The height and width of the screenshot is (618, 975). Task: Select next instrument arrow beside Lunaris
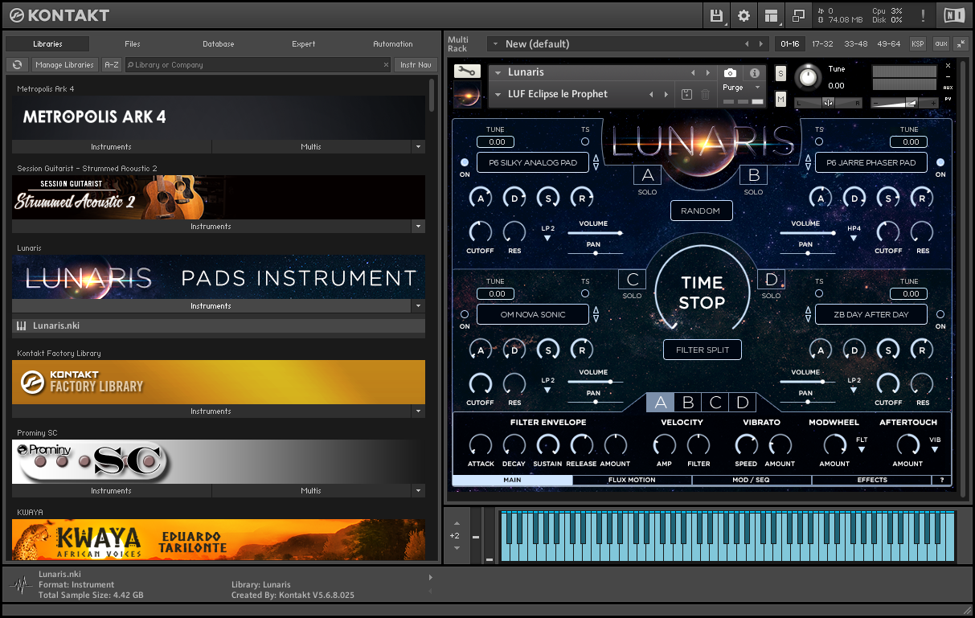[x=707, y=72]
